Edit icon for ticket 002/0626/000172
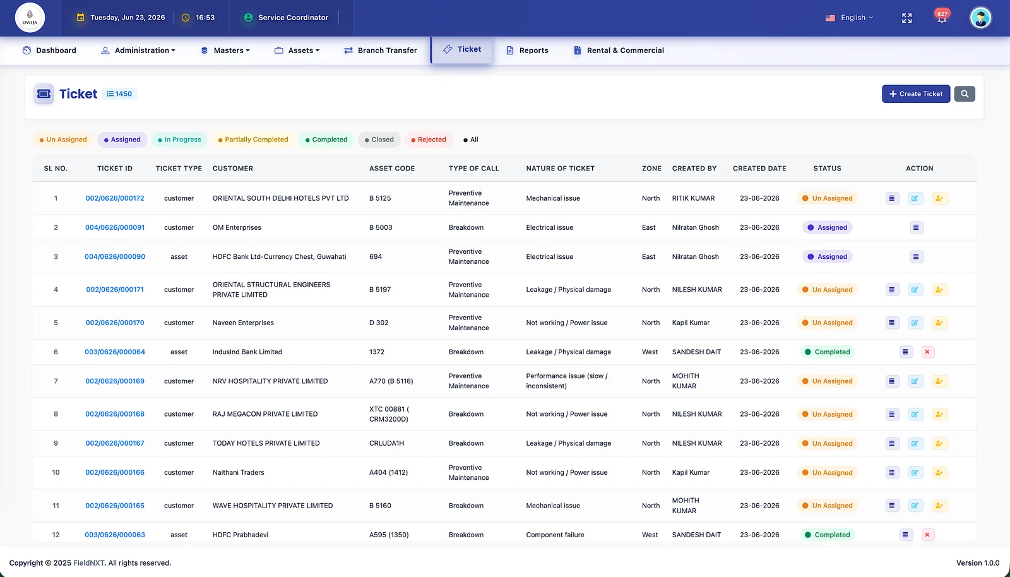Screen dimensions: 1010x577 tap(914, 198)
